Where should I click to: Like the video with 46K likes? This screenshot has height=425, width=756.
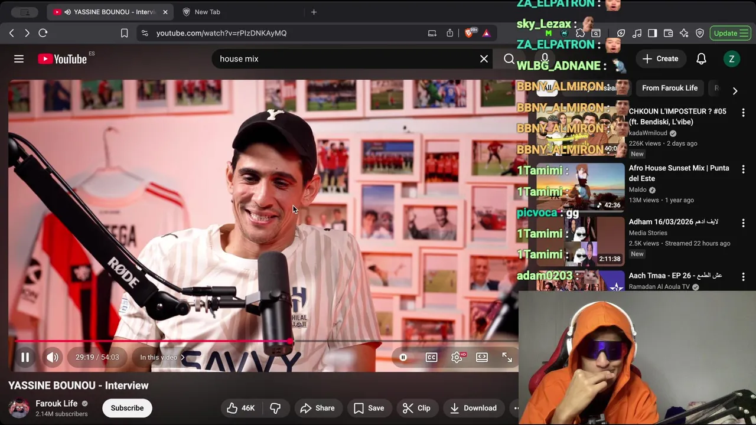240,408
